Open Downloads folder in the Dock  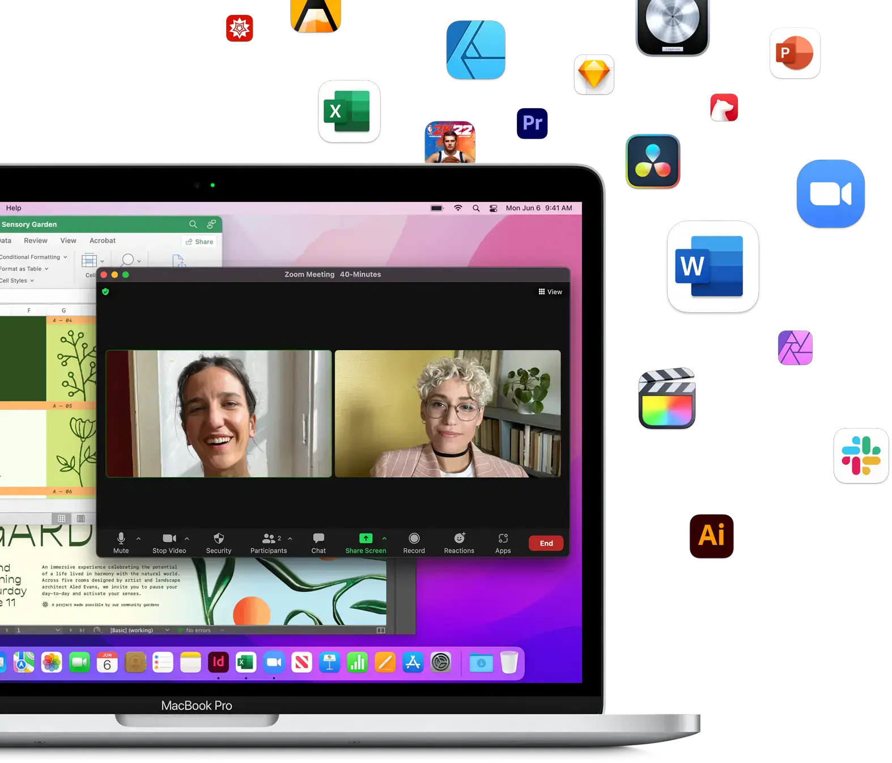tap(481, 663)
